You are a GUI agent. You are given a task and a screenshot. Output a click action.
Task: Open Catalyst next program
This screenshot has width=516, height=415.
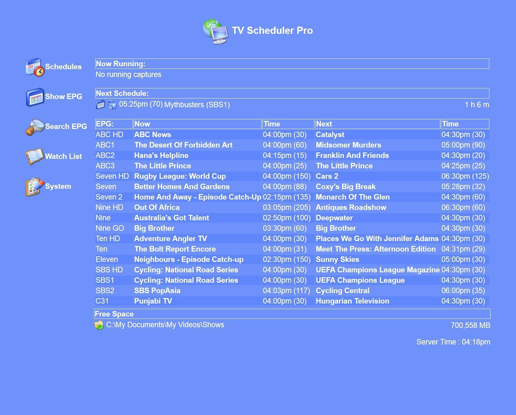coord(330,135)
